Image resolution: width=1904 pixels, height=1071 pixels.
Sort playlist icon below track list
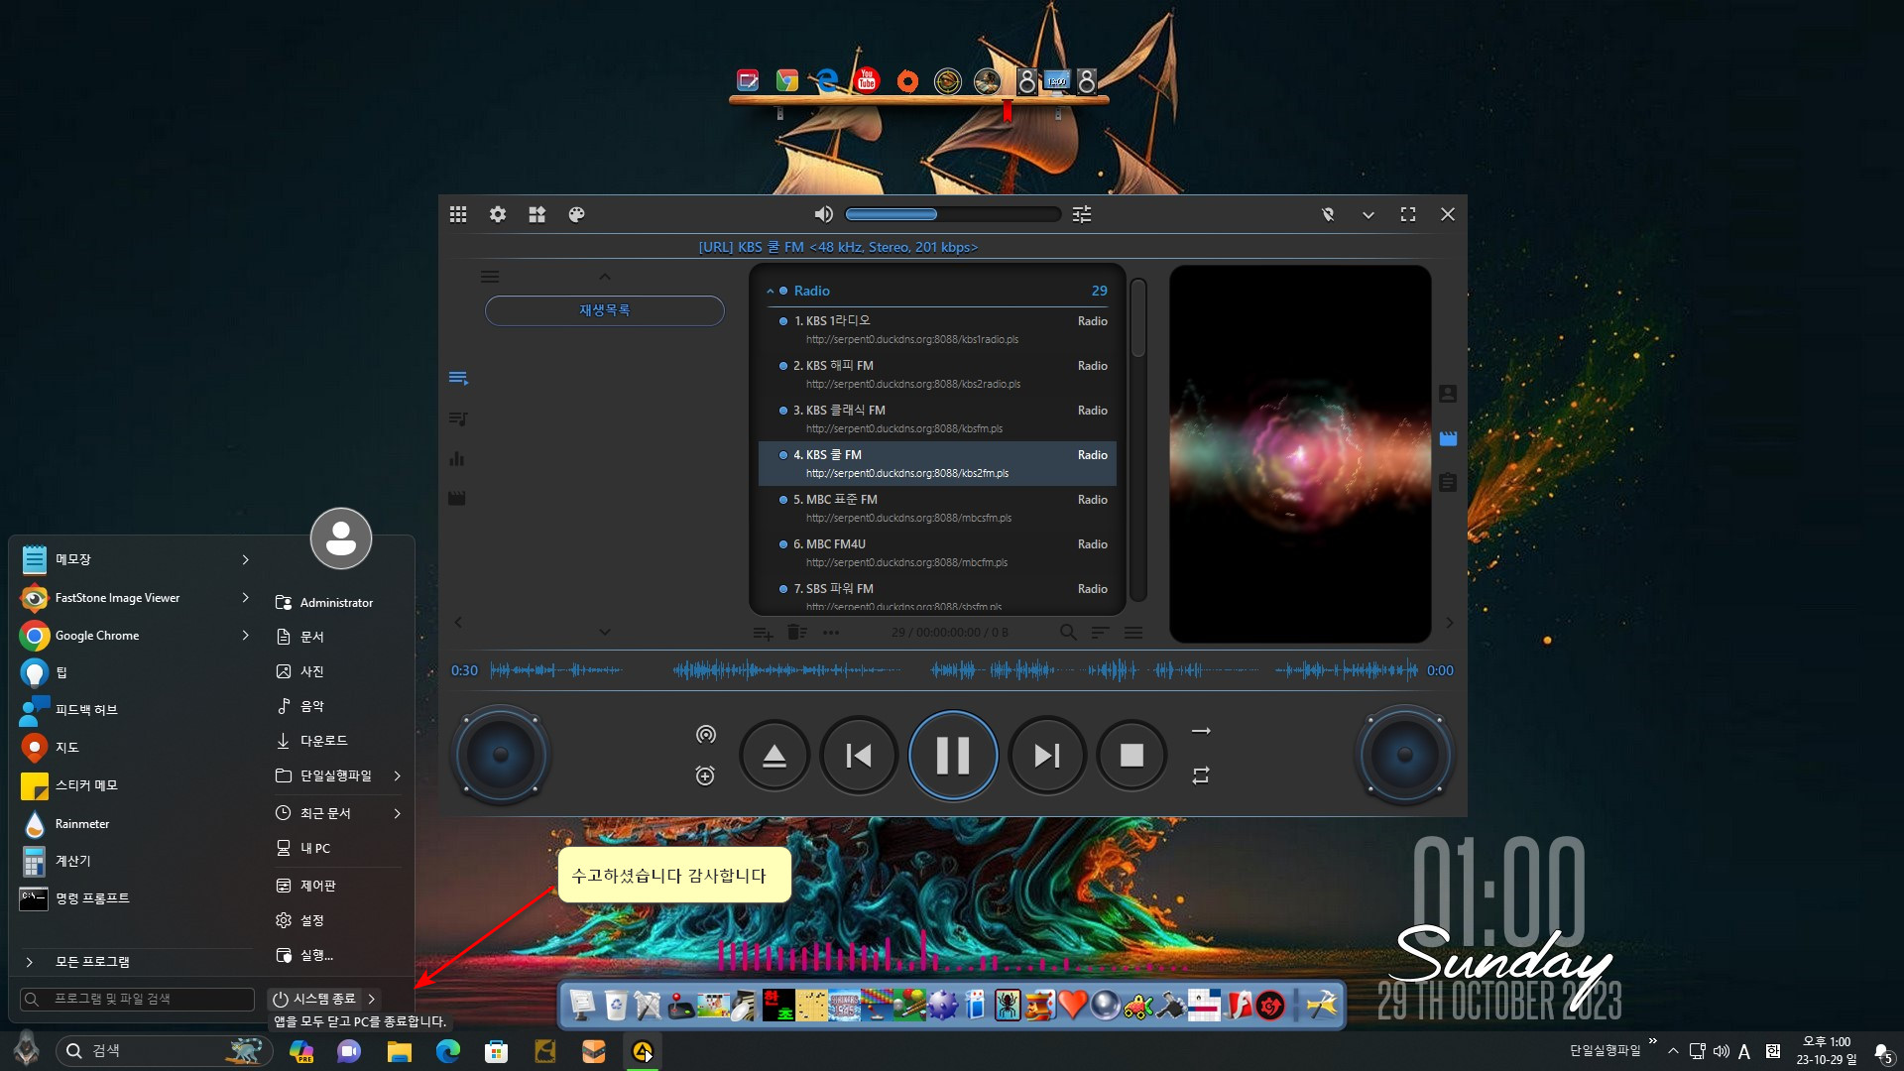(1100, 632)
